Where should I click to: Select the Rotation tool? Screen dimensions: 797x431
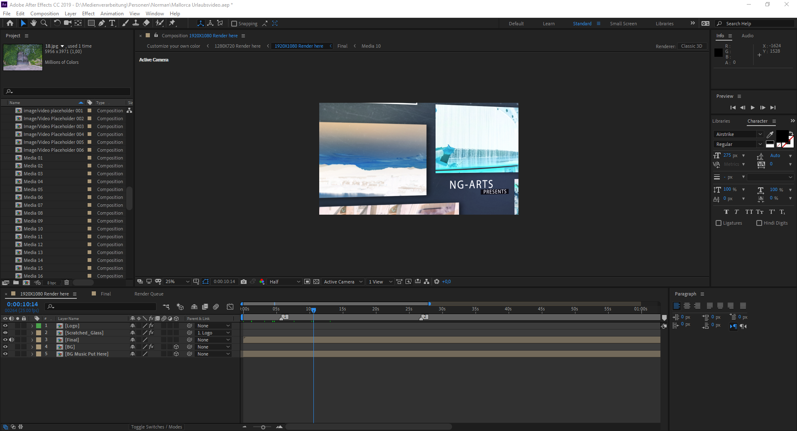tap(57, 23)
